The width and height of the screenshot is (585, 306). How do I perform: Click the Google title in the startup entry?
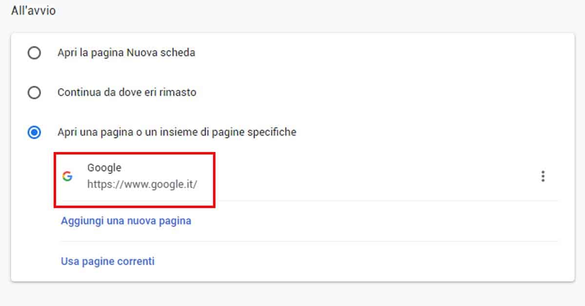(104, 168)
